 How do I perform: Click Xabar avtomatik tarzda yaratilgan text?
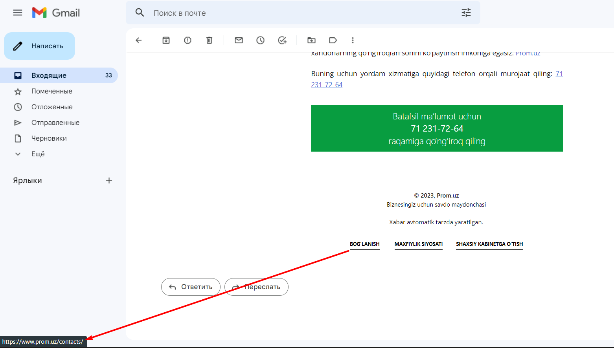coord(436,222)
